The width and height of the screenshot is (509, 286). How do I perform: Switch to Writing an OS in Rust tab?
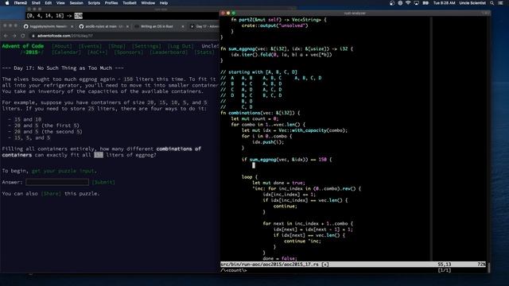pos(157,26)
